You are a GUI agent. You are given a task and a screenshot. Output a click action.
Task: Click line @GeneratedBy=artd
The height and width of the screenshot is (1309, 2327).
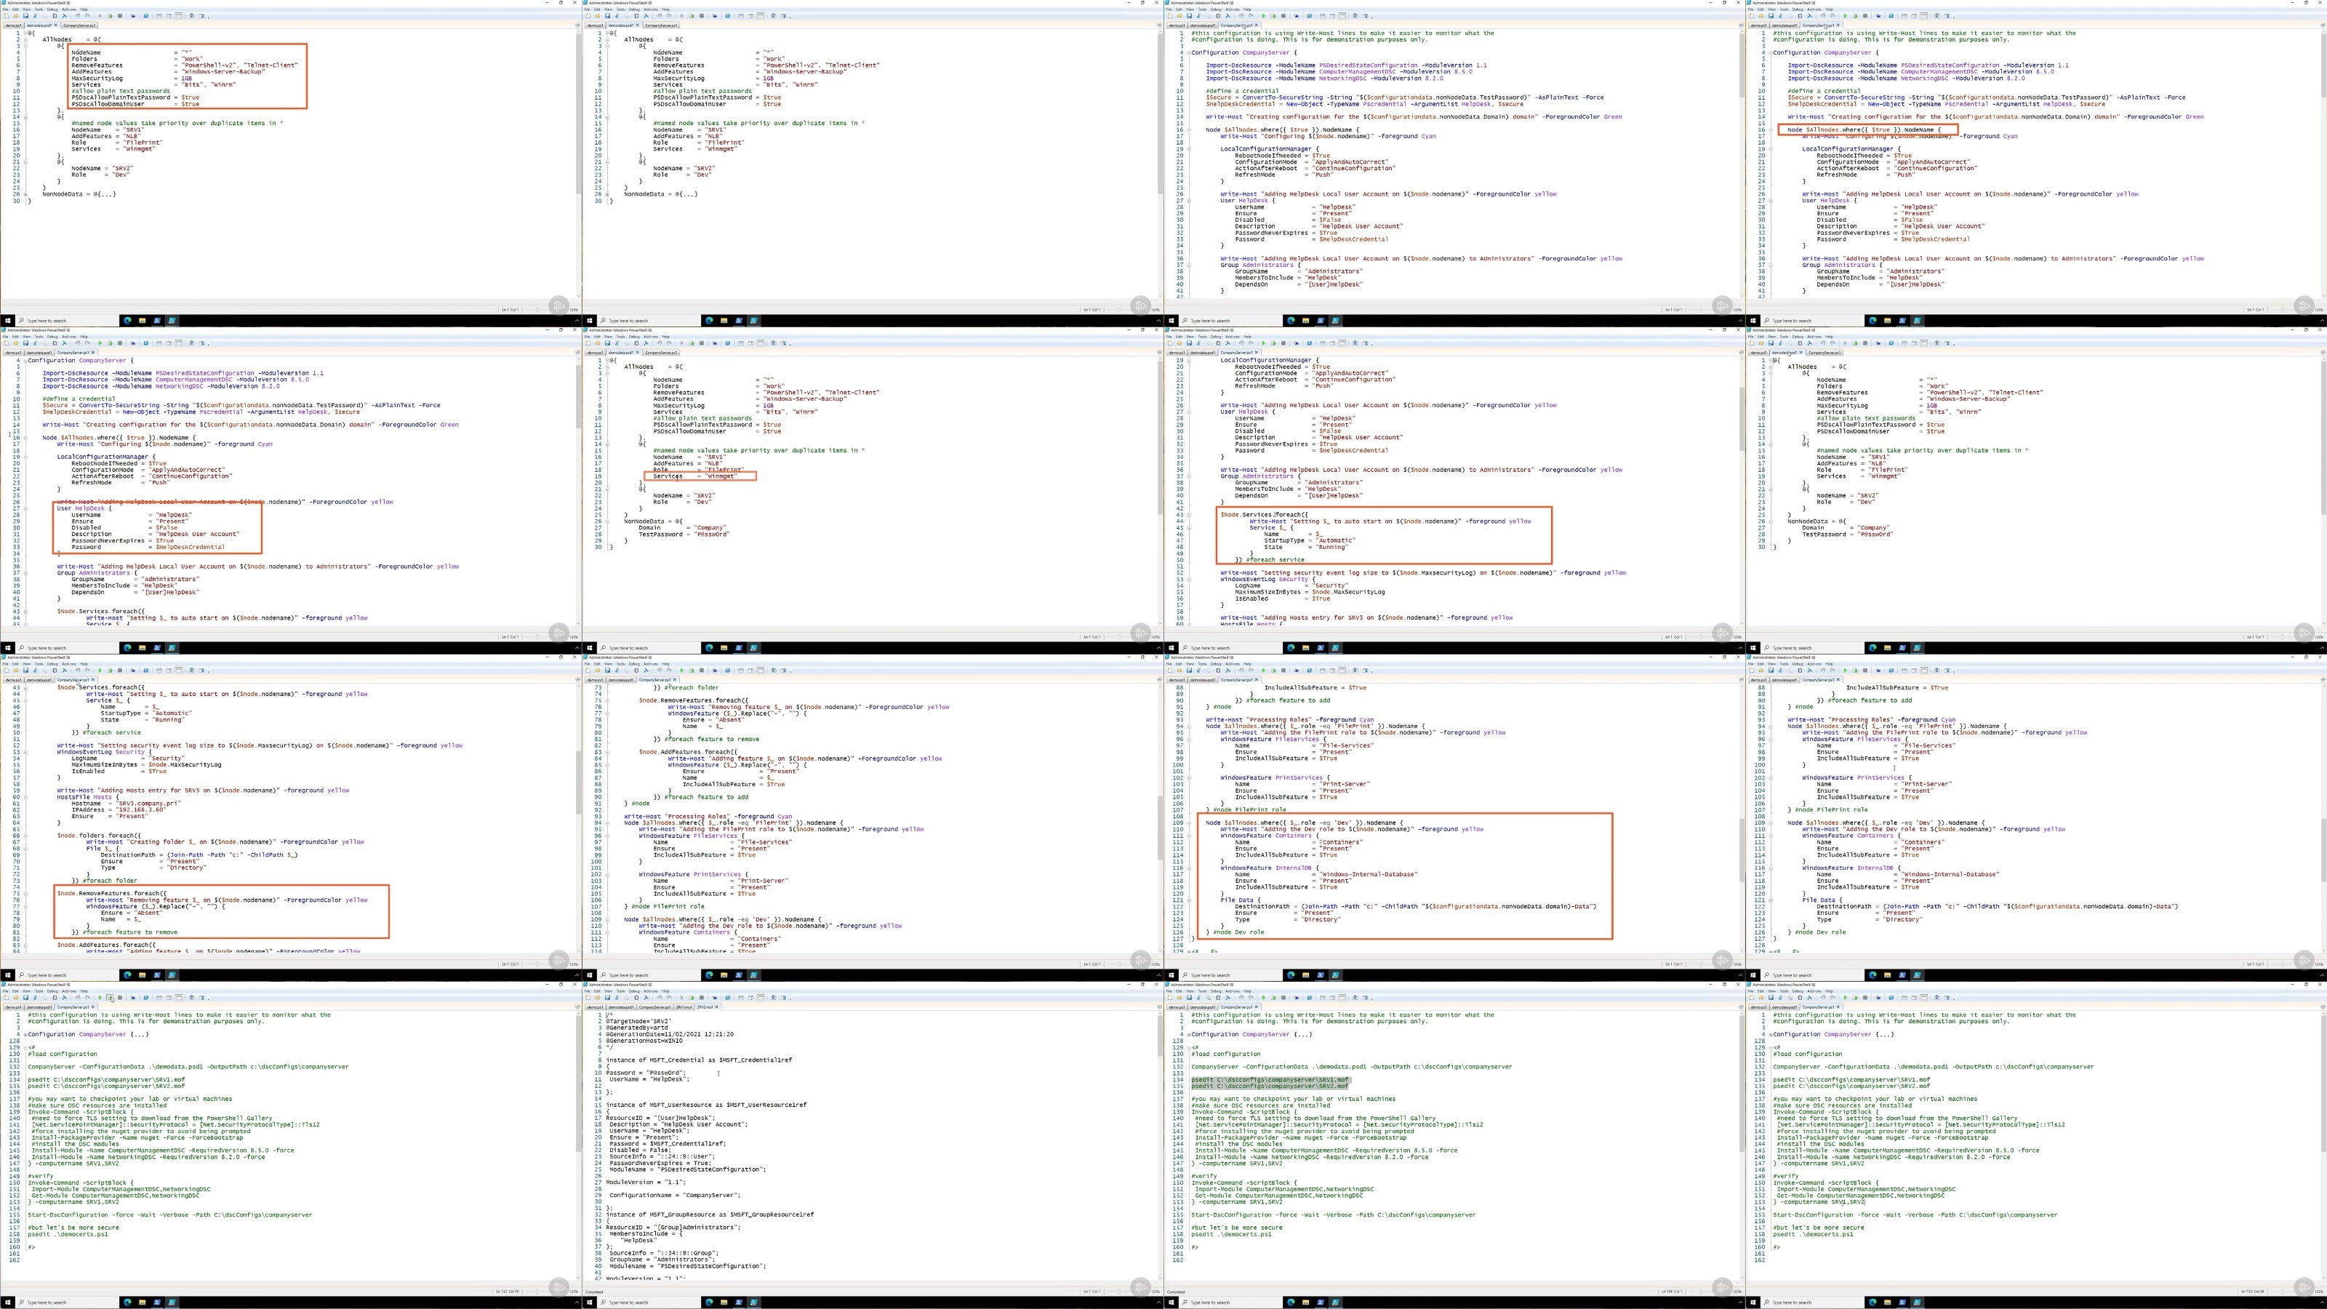(638, 1028)
